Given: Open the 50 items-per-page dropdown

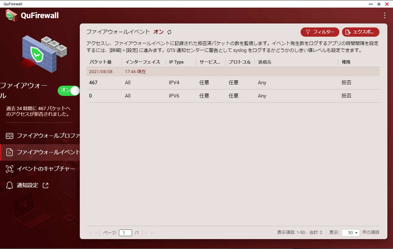Looking at the screenshot, I should pos(351,233).
